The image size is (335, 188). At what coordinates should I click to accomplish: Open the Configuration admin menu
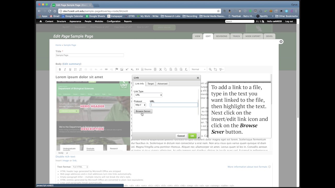[x=114, y=21]
